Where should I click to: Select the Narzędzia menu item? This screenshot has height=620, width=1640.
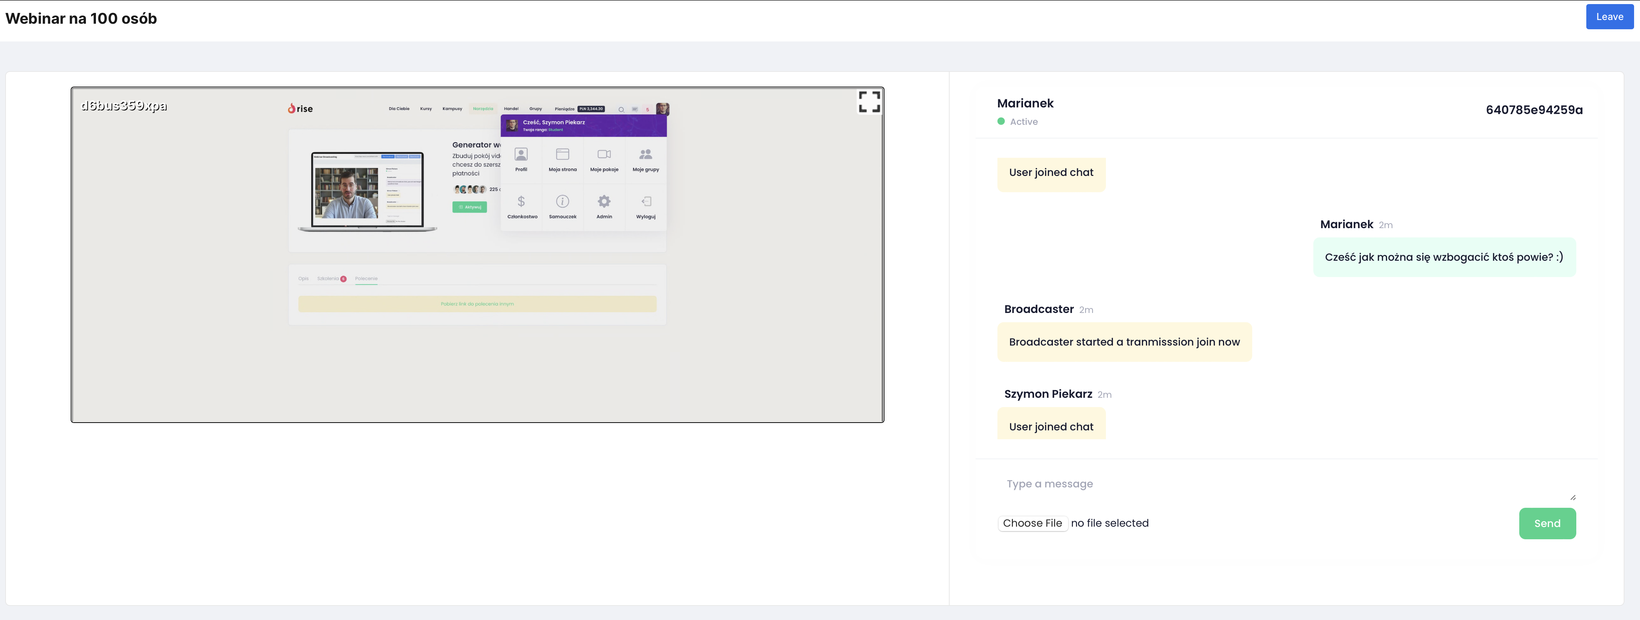click(483, 109)
